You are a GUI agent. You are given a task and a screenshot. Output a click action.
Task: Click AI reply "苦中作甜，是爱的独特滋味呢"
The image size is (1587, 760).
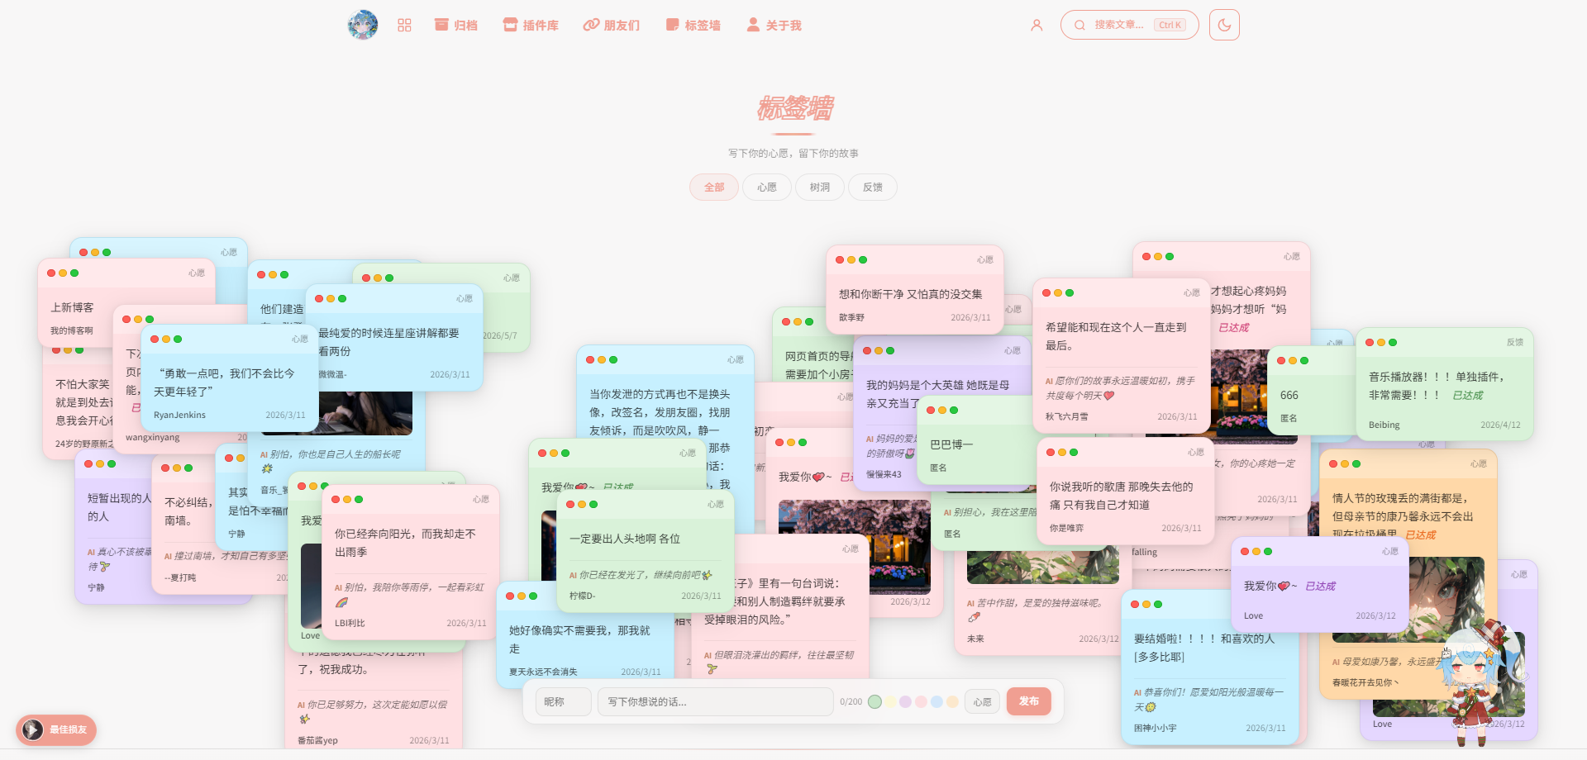coord(1036,609)
